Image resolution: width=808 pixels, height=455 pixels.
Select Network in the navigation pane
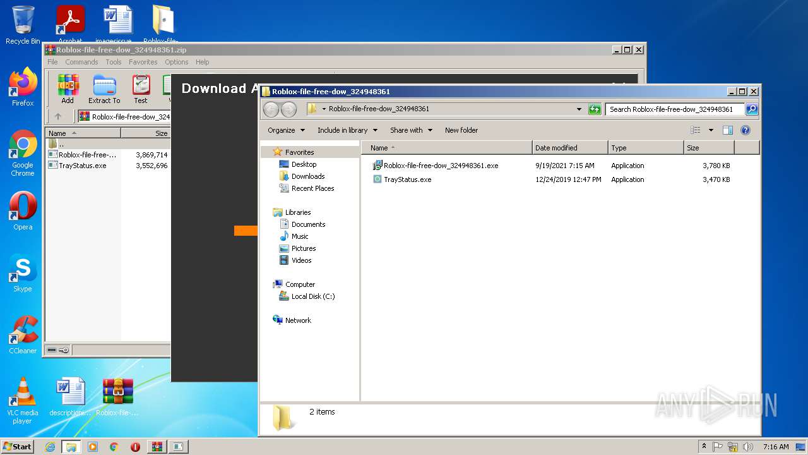(298, 320)
